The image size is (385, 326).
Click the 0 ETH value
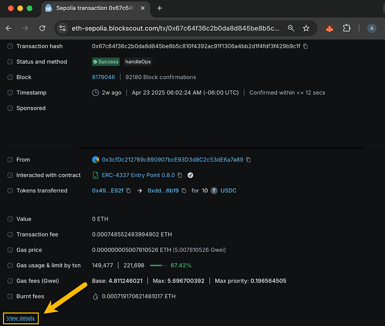pos(100,219)
